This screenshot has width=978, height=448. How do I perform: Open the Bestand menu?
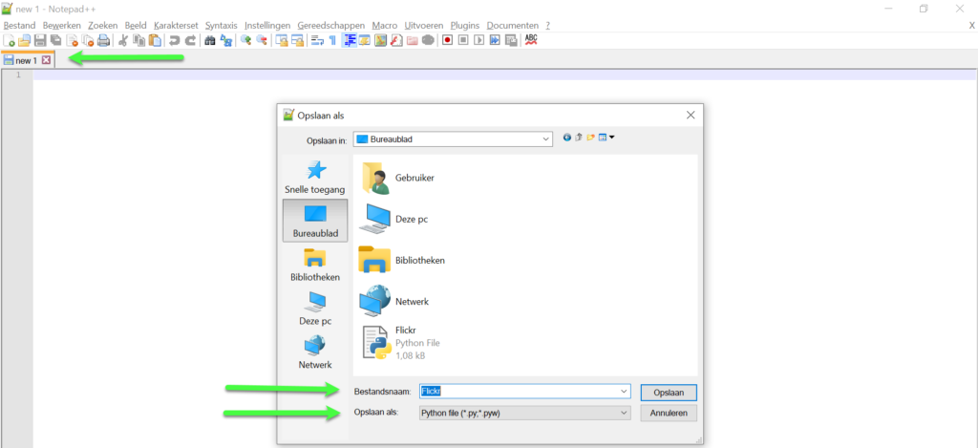tap(19, 26)
